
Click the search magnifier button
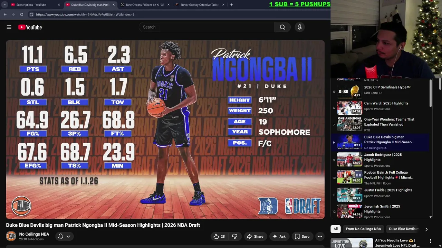pos(282,27)
